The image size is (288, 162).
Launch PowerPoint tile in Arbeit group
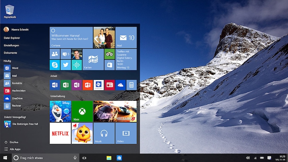(x=88, y=85)
